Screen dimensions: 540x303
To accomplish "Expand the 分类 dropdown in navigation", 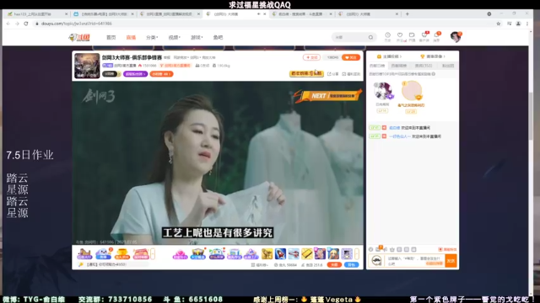I will point(152,37).
